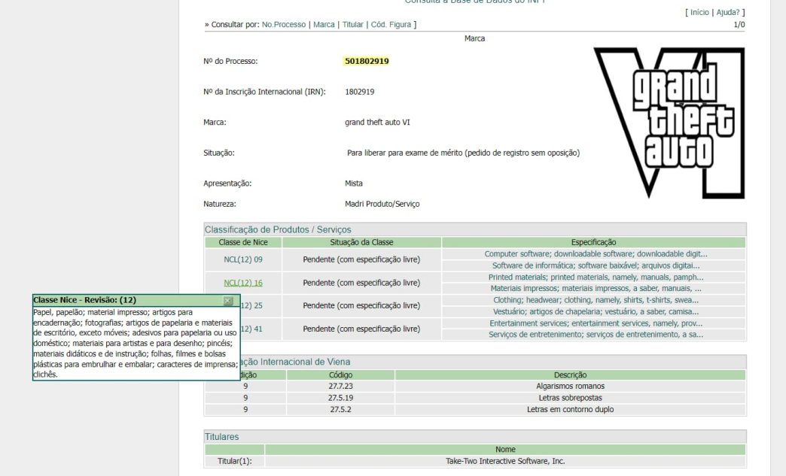This screenshot has height=476, width=786.
Task: Open the Início link
Action: pos(699,13)
